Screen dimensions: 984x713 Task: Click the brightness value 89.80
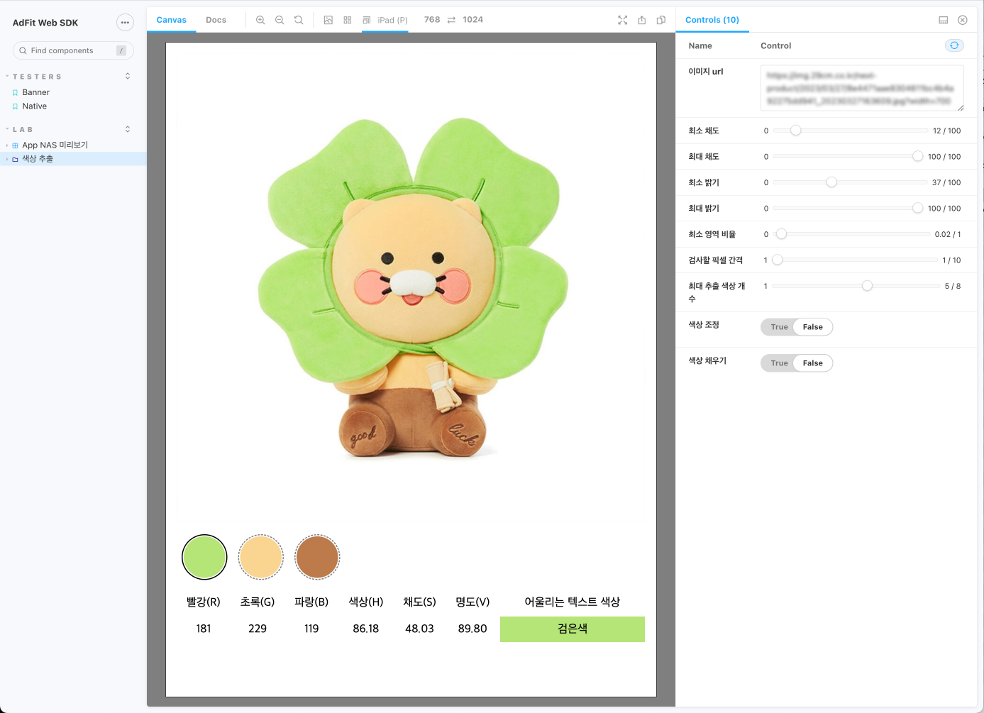(472, 629)
